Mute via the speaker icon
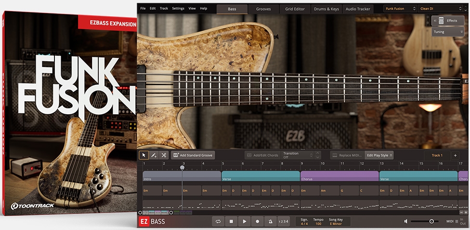 click(x=405, y=222)
